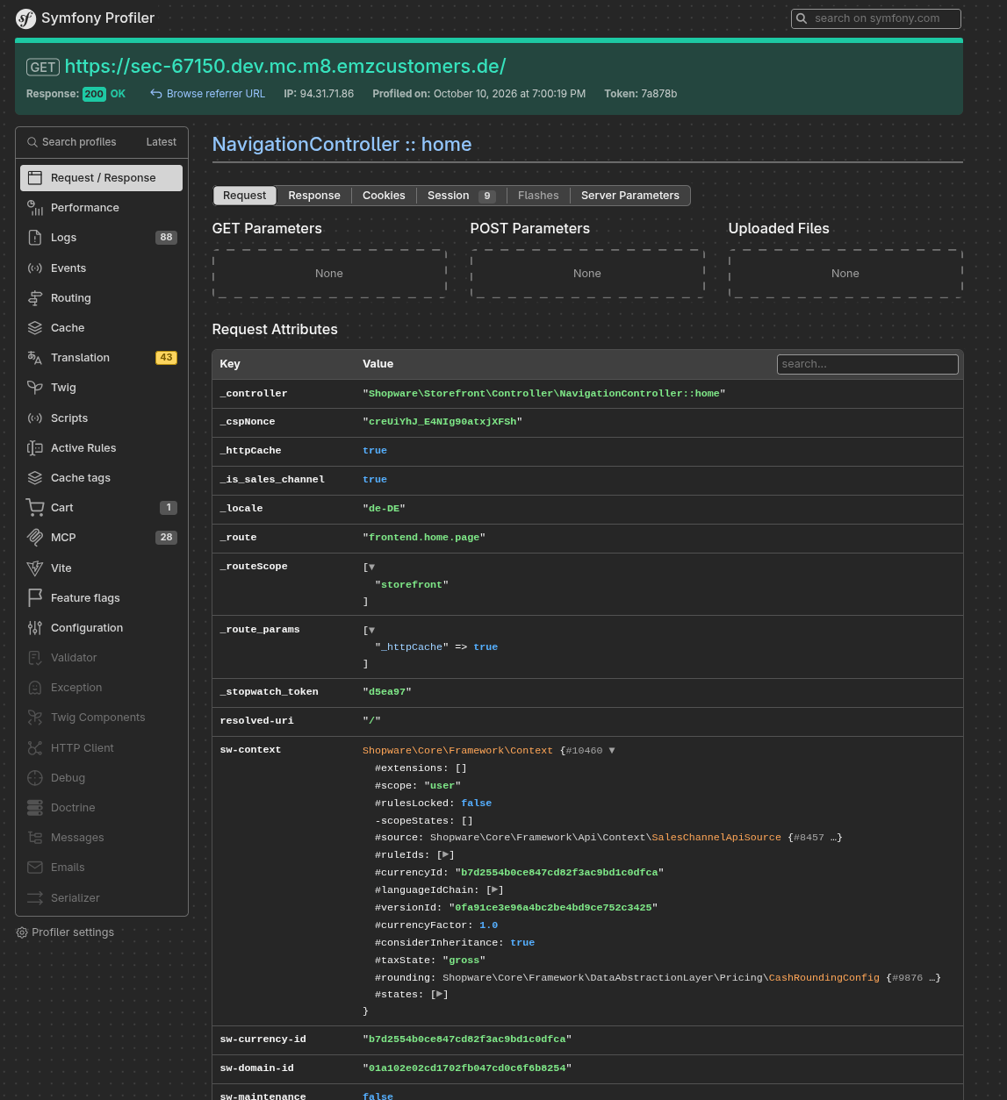The width and height of the screenshot is (1007, 1100).
Task: Click the Token 7a878b value
Action: tap(659, 94)
